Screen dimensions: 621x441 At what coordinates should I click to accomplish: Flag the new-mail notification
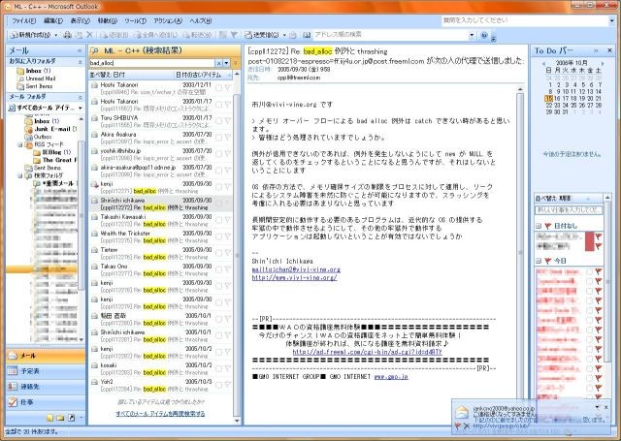(457, 425)
